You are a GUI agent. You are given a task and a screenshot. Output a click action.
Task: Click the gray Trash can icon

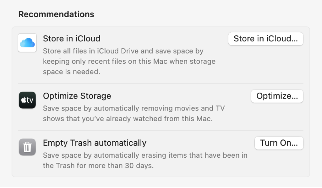pyautogui.click(x=27, y=147)
